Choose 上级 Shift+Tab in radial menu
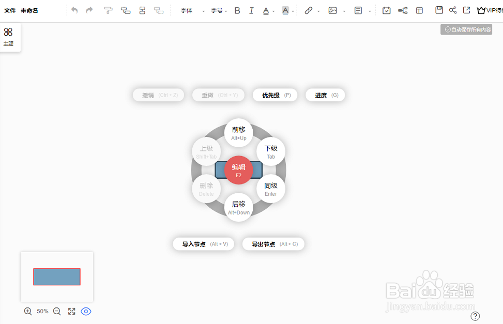 (206, 151)
